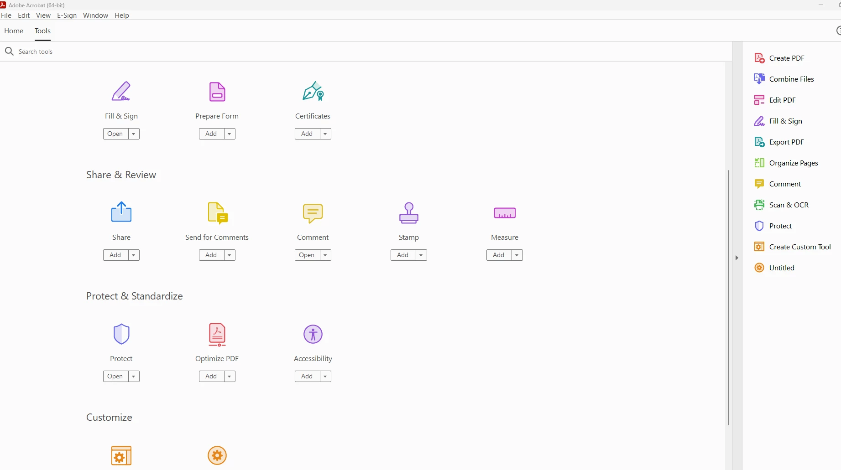Focus the Search tools input field

tap(365, 52)
